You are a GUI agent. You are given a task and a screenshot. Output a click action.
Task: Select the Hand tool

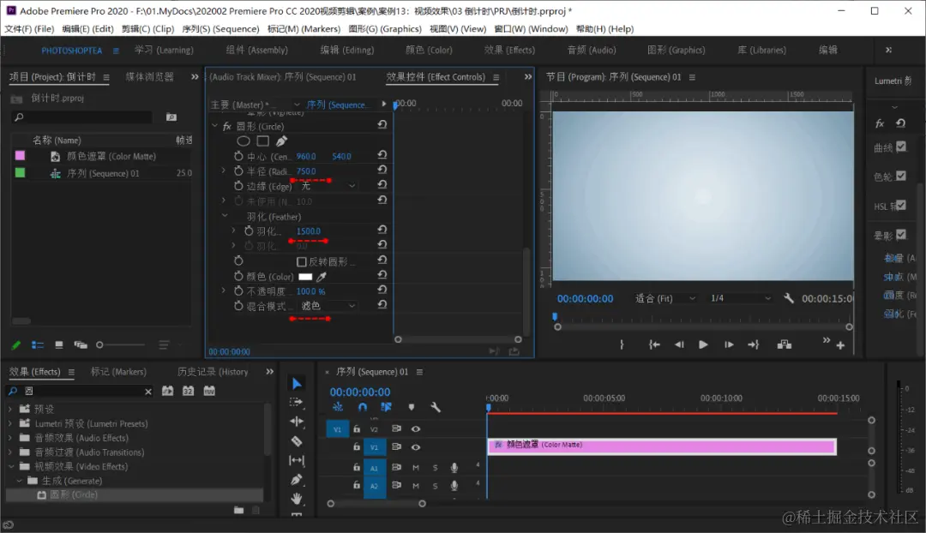tap(297, 499)
